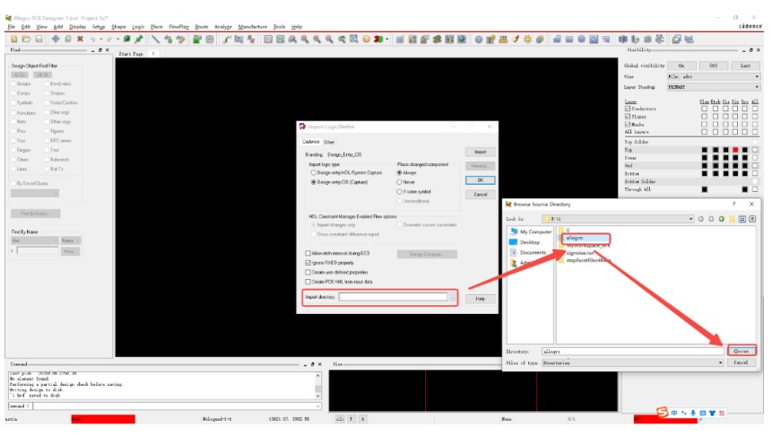Toggle Ignore FIXED property checkbox
772x436 pixels.
[308, 263]
